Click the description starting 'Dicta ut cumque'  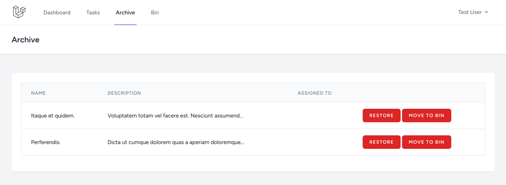tap(176, 142)
